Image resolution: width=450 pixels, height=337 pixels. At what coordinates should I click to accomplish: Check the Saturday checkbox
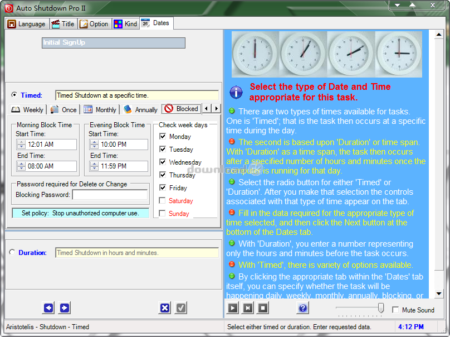(x=162, y=200)
